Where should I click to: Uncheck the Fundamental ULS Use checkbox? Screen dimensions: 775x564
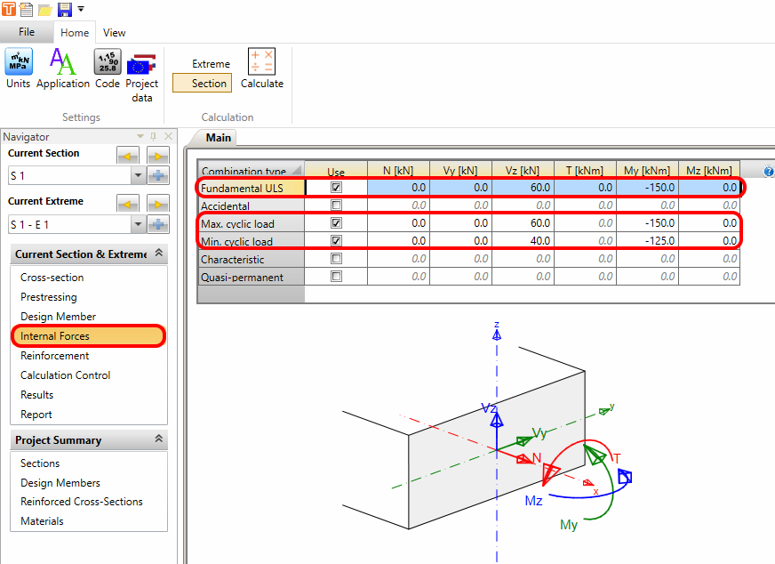[336, 188]
